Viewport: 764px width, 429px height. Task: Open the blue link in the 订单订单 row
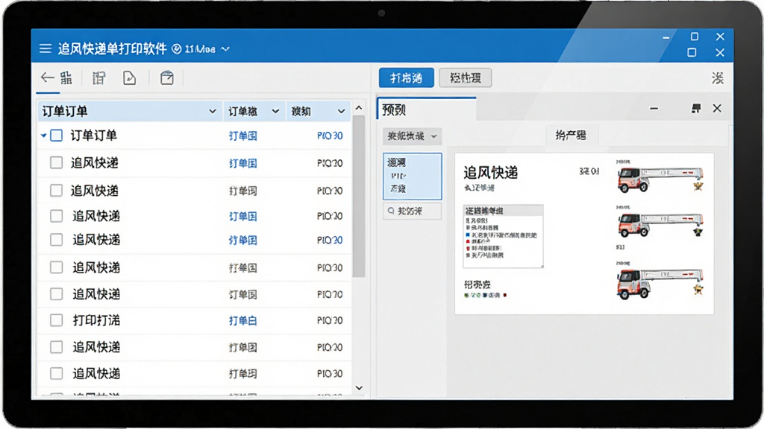tap(243, 136)
